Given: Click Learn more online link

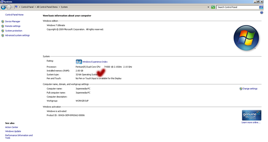Looking at the screenshot, I should click(251, 122).
